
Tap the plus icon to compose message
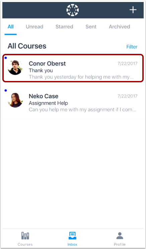tap(133, 10)
